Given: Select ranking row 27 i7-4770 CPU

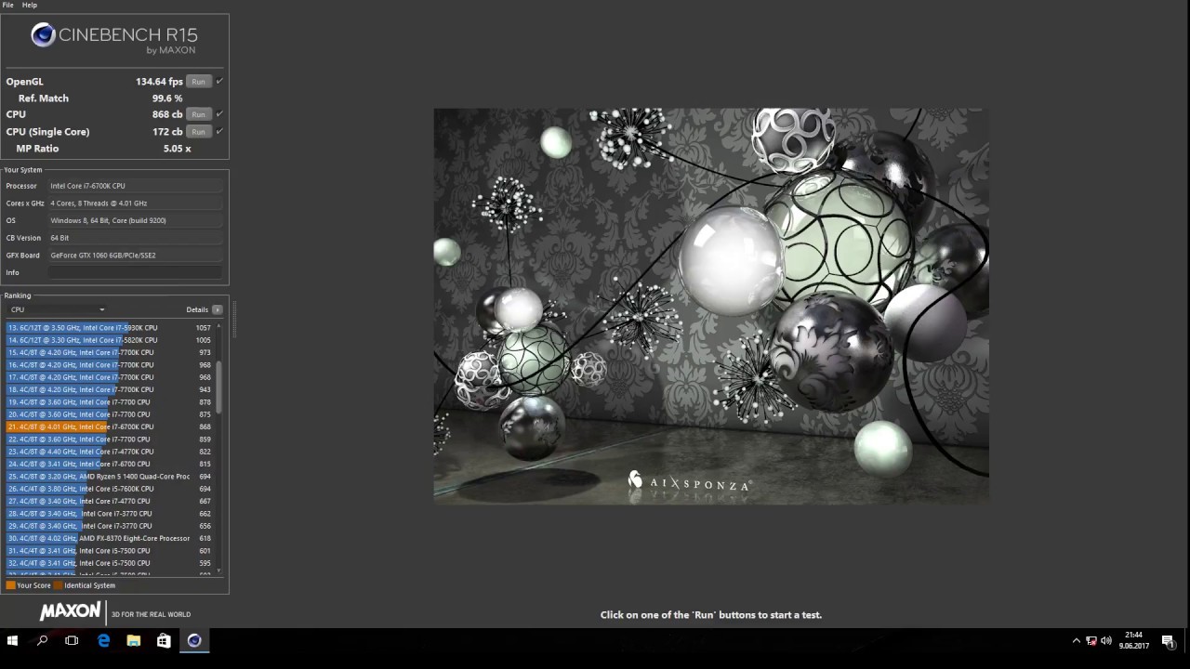Looking at the screenshot, I should [110, 501].
